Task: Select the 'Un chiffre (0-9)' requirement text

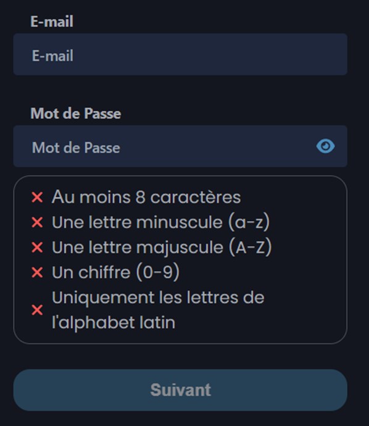Action: 115,272
